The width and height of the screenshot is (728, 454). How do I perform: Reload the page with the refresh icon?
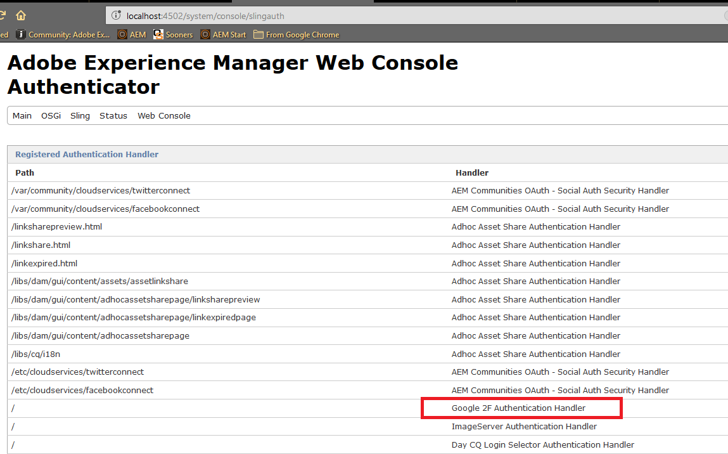pos(3,15)
